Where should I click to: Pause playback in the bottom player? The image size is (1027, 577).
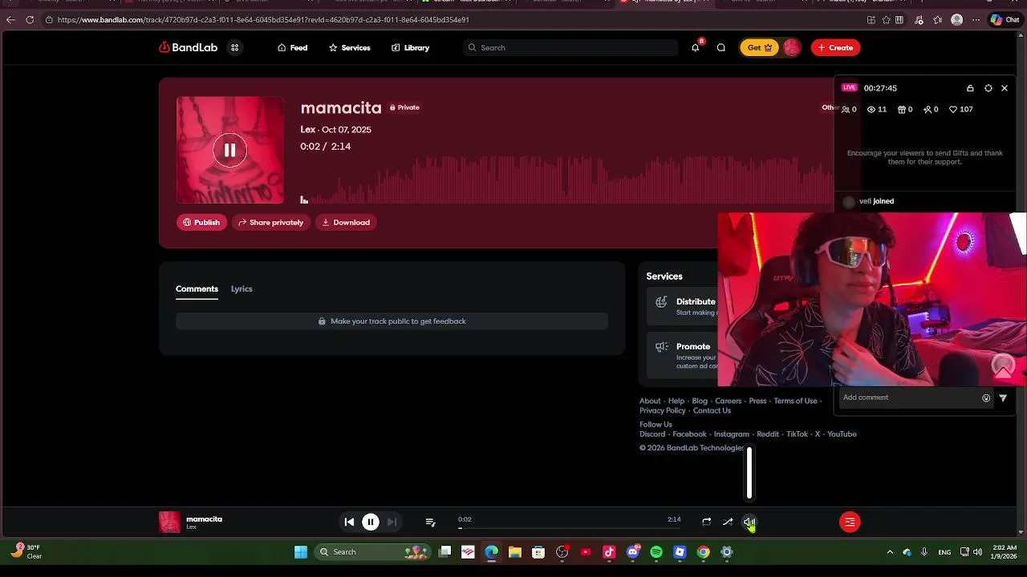coord(371,522)
